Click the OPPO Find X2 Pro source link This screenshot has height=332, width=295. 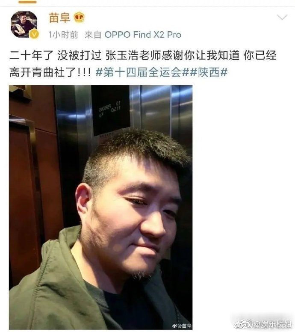pos(143,35)
